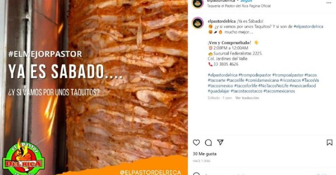
Task: Open the pastor meat post image
Action: pos(94,87)
